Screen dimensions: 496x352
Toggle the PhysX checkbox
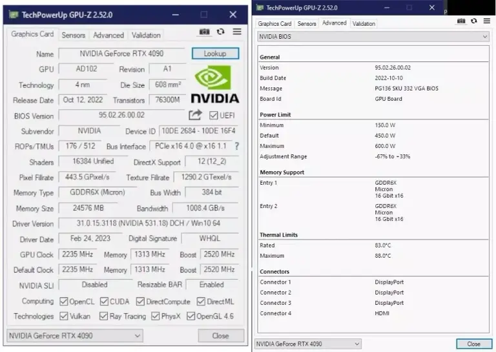155,316
